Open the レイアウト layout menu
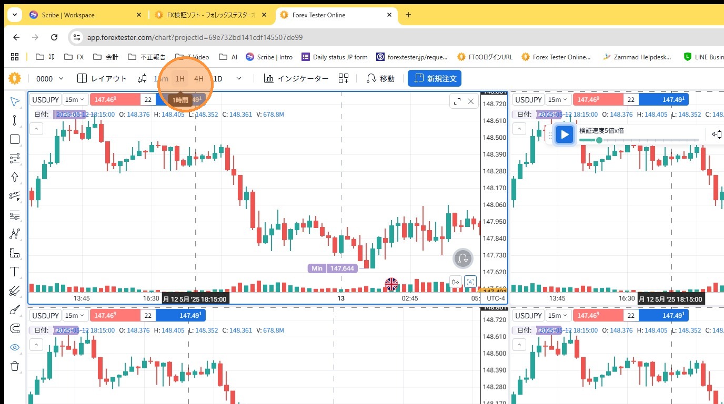This screenshot has height=404, width=724. point(102,79)
